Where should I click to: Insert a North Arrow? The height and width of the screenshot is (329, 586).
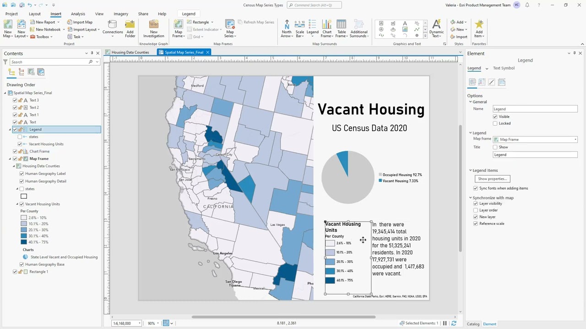click(287, 29)
